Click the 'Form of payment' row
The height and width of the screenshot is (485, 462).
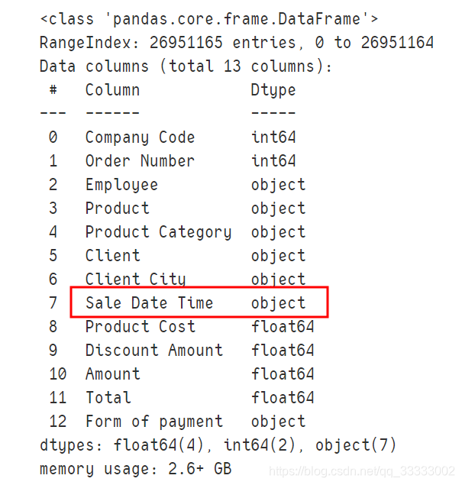tap(177, 422)
